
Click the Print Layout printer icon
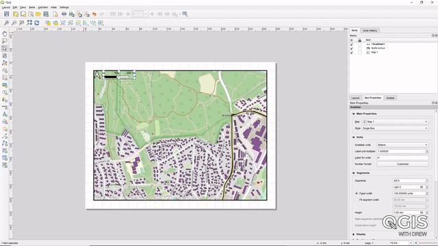pyautogui.click(x=64, y=14)
